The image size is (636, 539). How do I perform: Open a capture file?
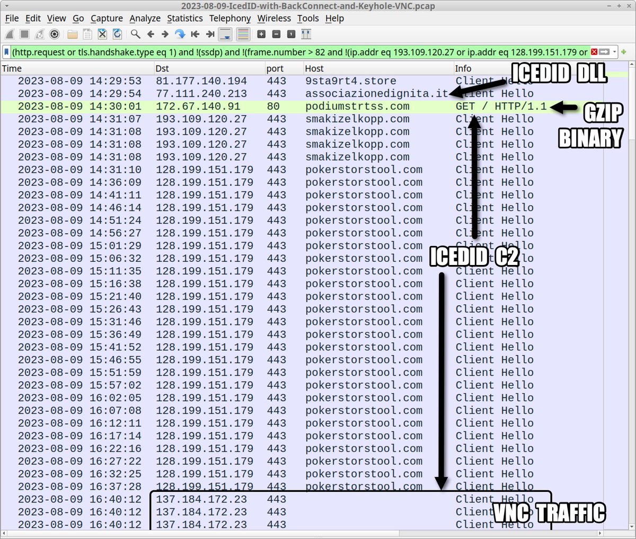(73, 34)
